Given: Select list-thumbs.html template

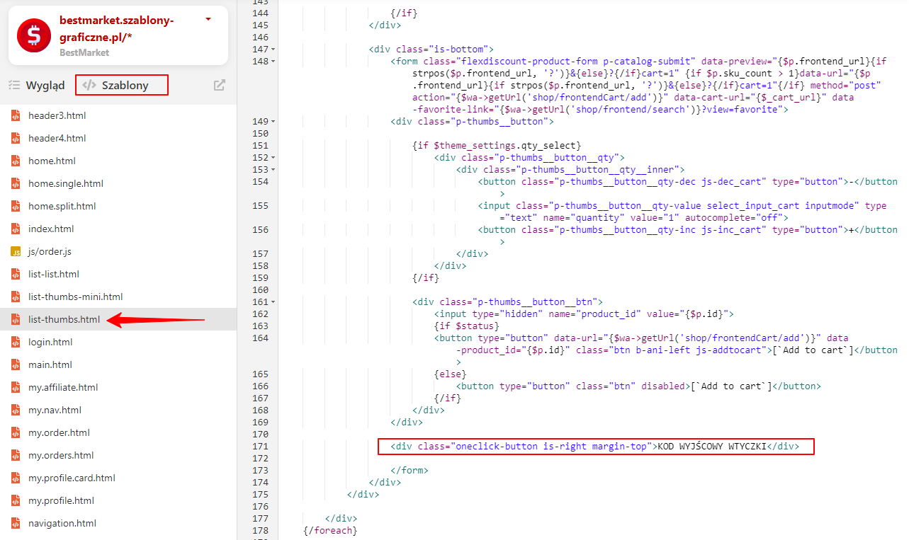Looking at the screenshot, I should (x=64, y=319).
